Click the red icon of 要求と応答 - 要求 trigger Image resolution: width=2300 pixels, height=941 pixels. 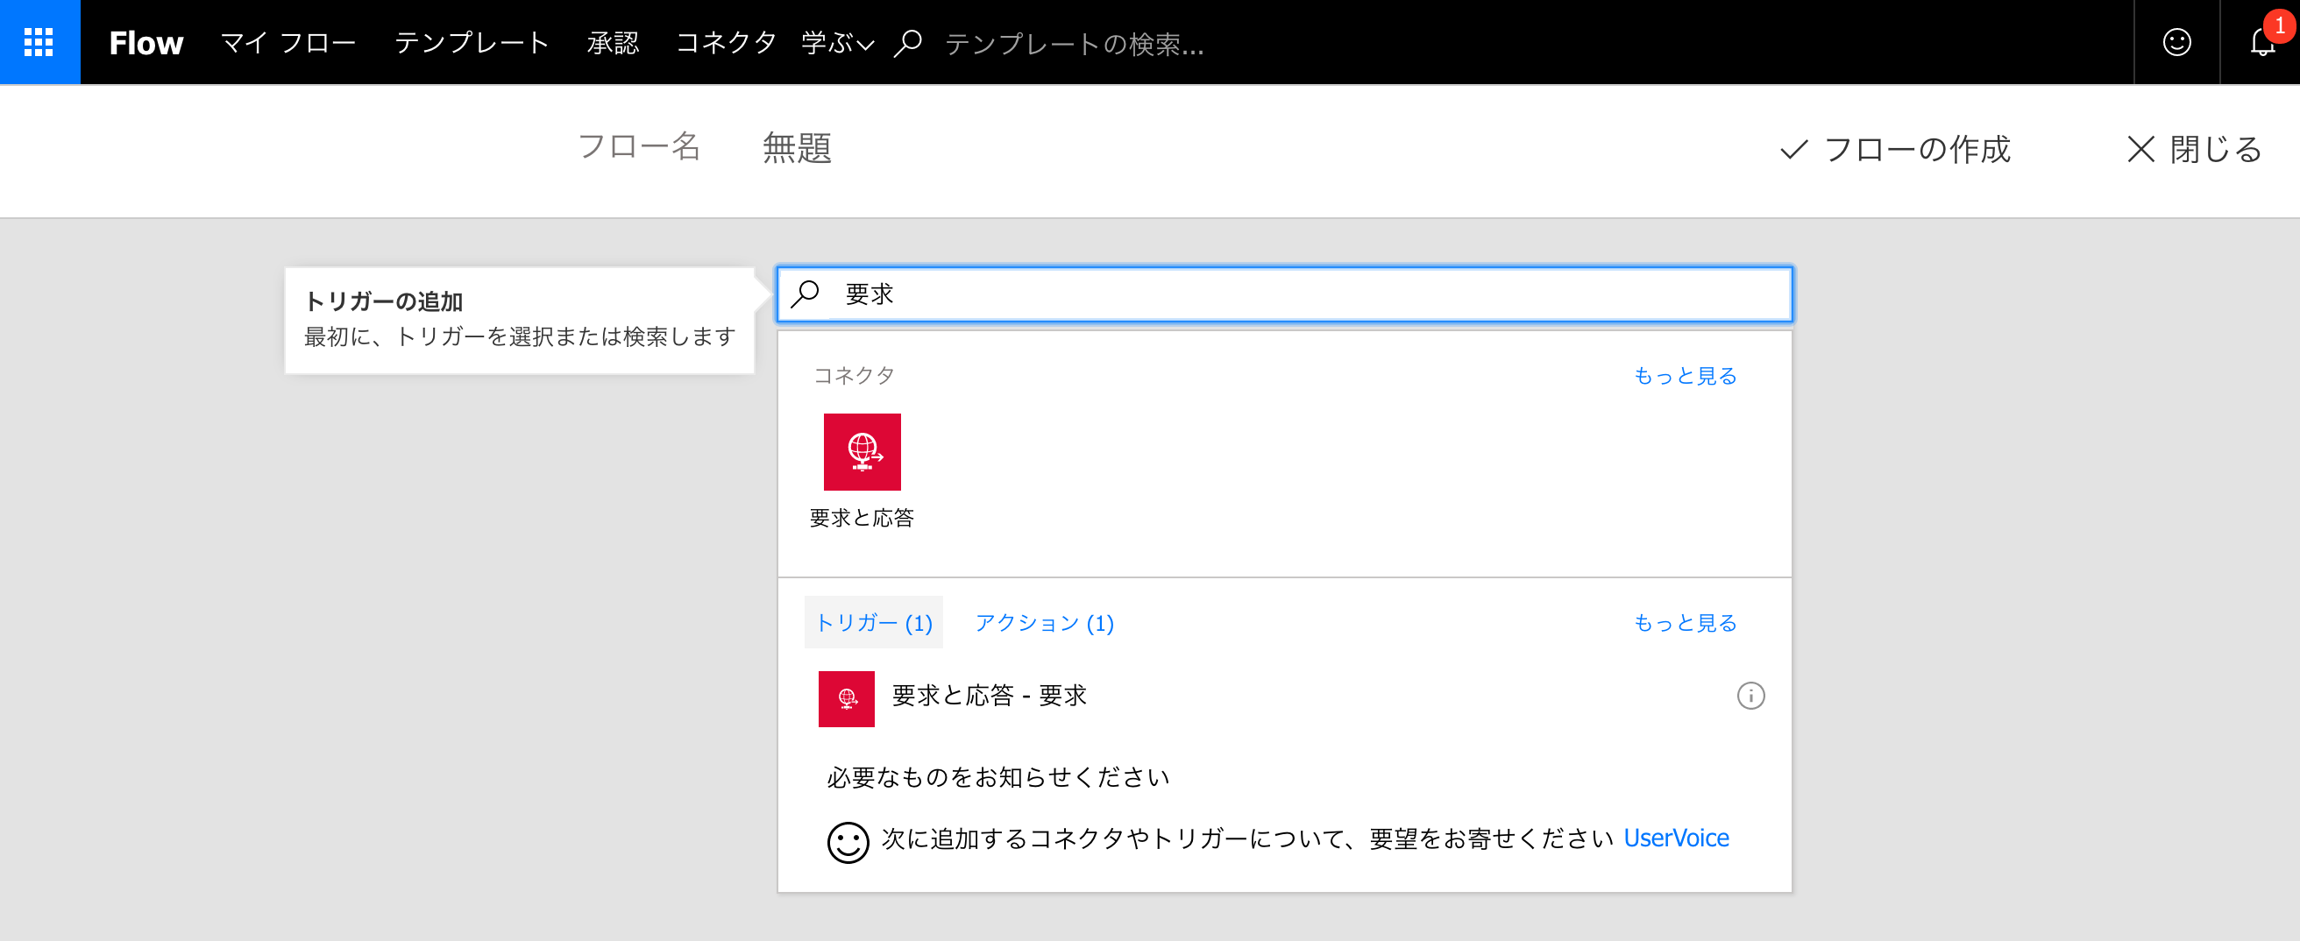[847, 698]
